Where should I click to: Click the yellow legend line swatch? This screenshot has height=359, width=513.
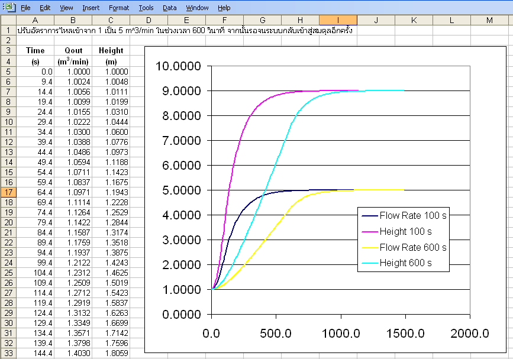370,247
